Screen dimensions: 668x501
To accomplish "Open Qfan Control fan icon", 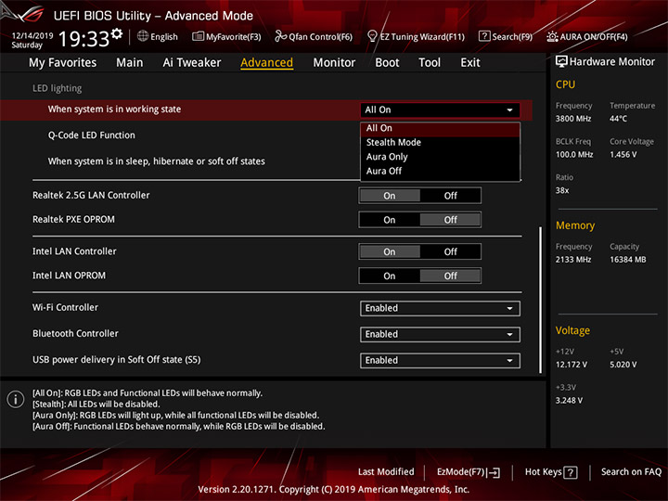I will (x=280, y=36).
